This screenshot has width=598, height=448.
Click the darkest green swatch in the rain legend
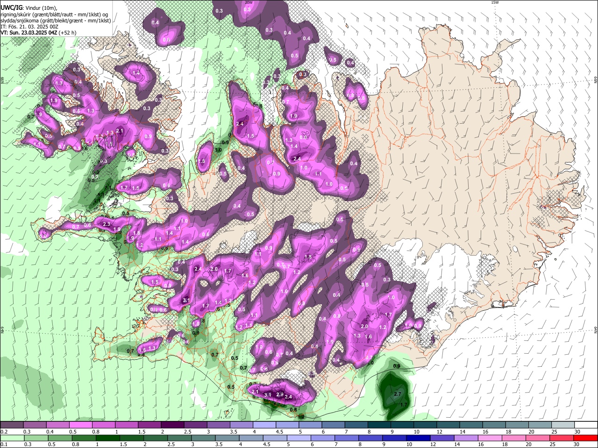pyautogui.click(x=107, y=438)
